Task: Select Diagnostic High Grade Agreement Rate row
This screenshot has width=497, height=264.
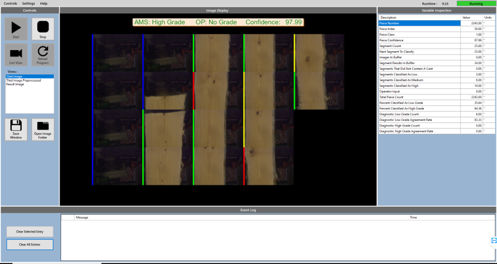Action: (x=437, y=131)
